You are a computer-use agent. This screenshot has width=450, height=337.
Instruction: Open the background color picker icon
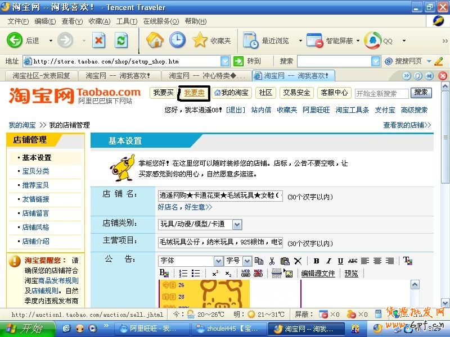pyautogui.click(x=164, y=273)
